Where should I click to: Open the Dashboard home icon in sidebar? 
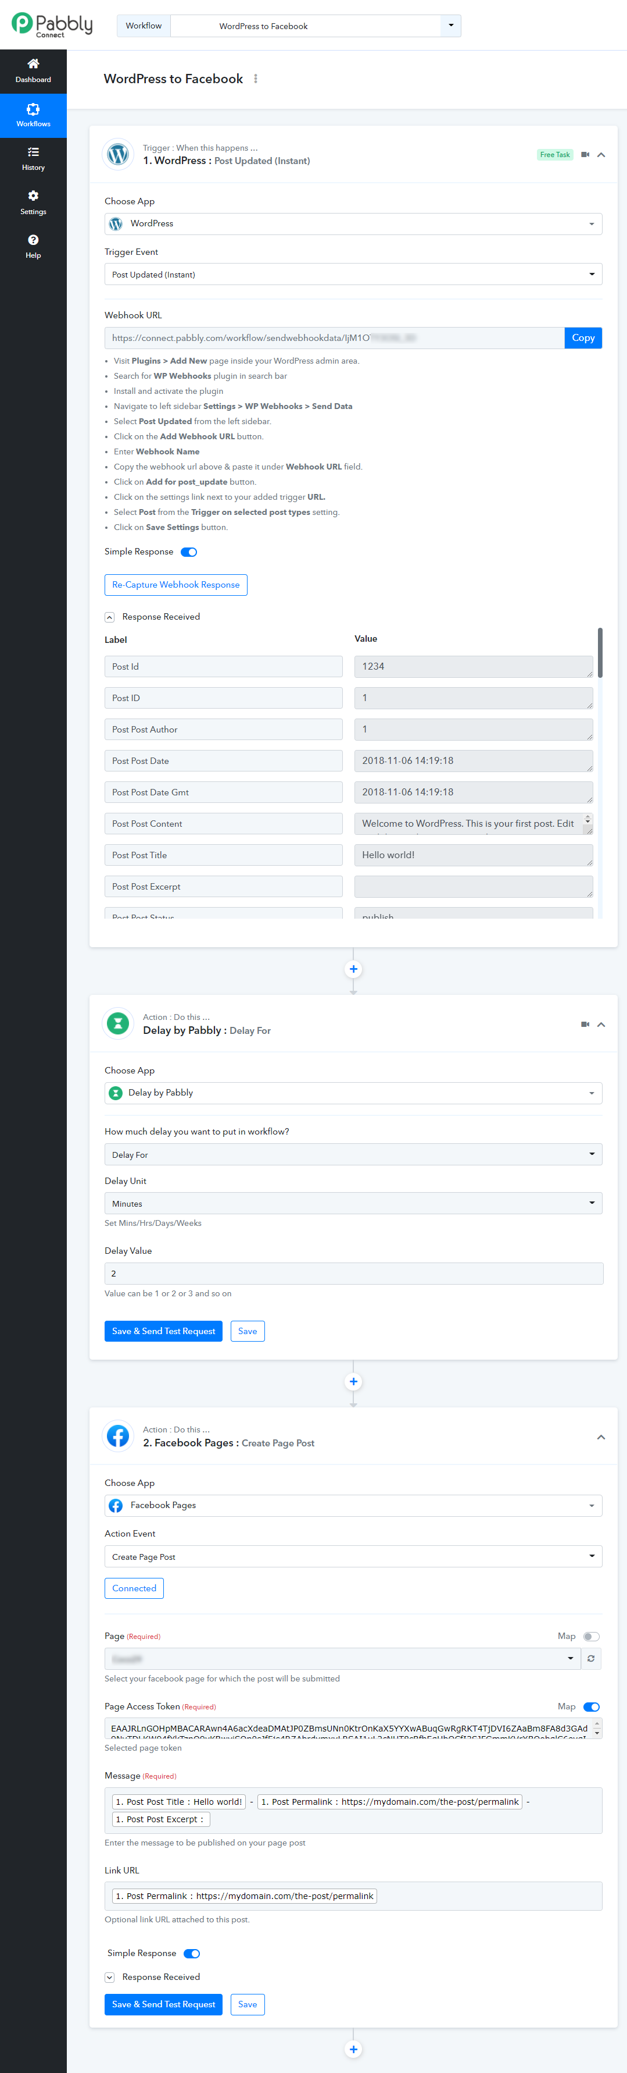pos(33,65)
